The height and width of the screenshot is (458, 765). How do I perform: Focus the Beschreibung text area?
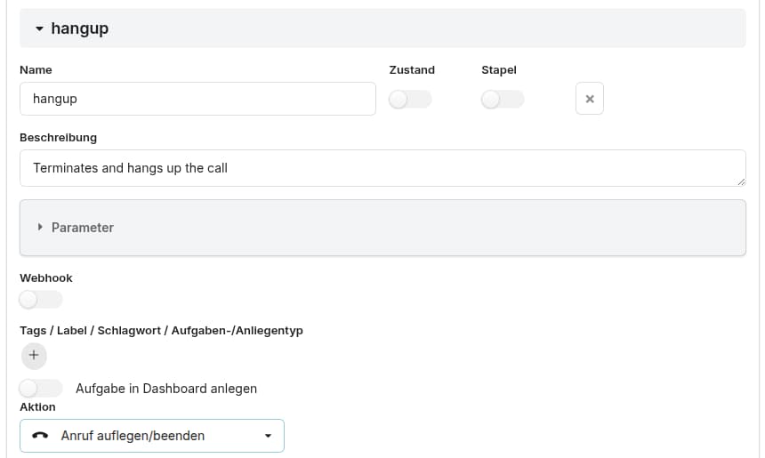coord(382,168)
